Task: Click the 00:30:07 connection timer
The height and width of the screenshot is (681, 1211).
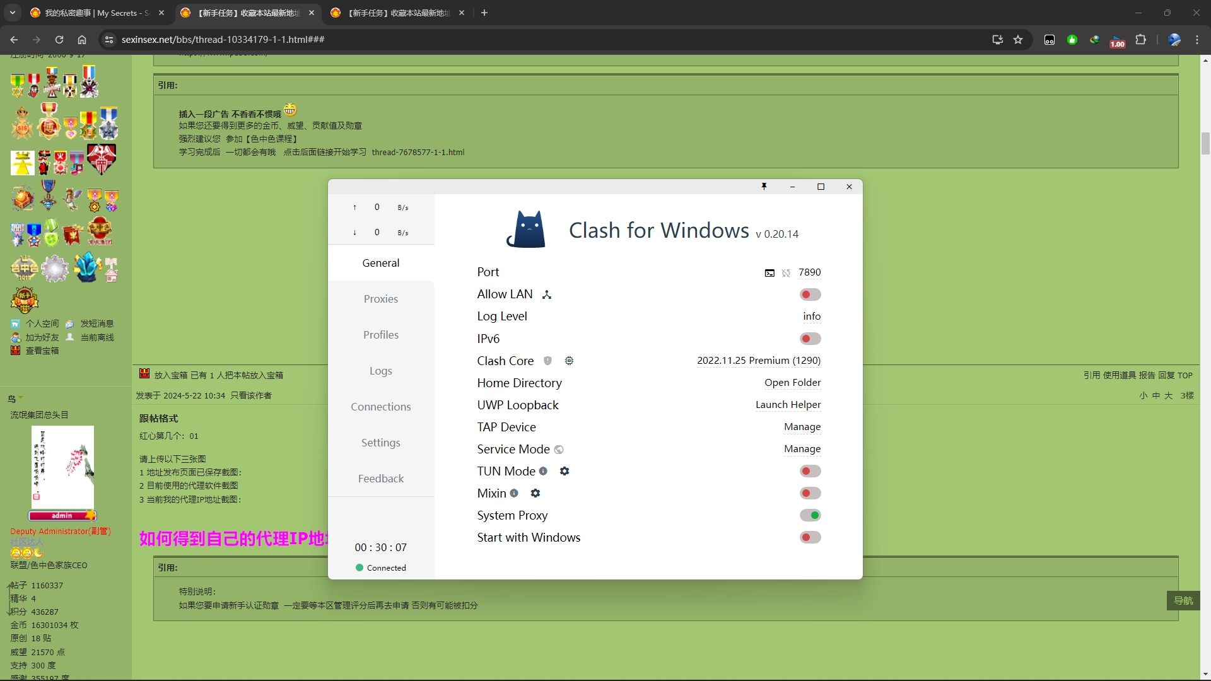Action: (381, 547)
